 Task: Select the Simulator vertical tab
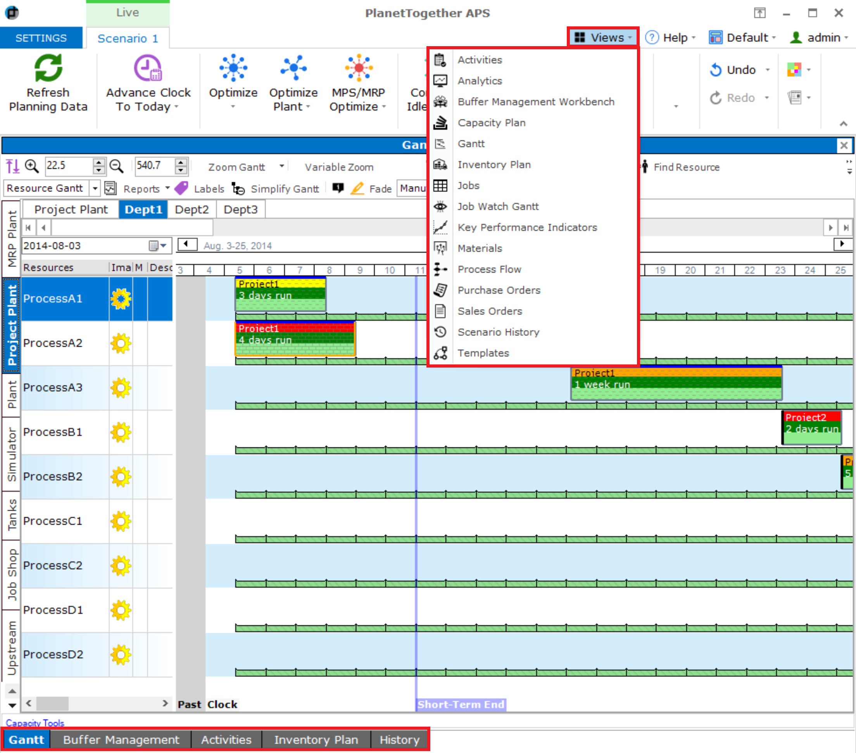tap(12, 454)
